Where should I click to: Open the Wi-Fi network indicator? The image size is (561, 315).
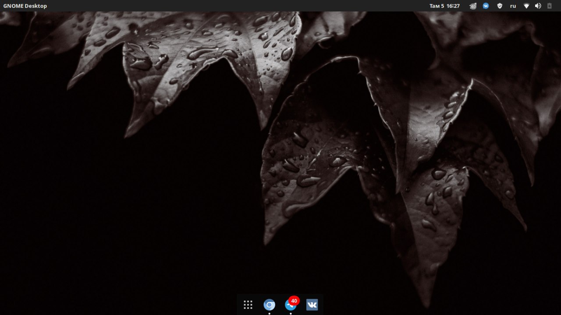pyautogui.click(x=526, y=6)
